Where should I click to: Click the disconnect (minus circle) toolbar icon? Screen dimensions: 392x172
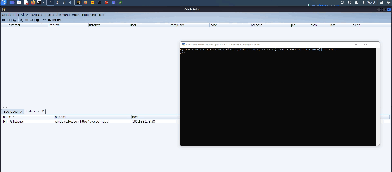tap(8, 20)
